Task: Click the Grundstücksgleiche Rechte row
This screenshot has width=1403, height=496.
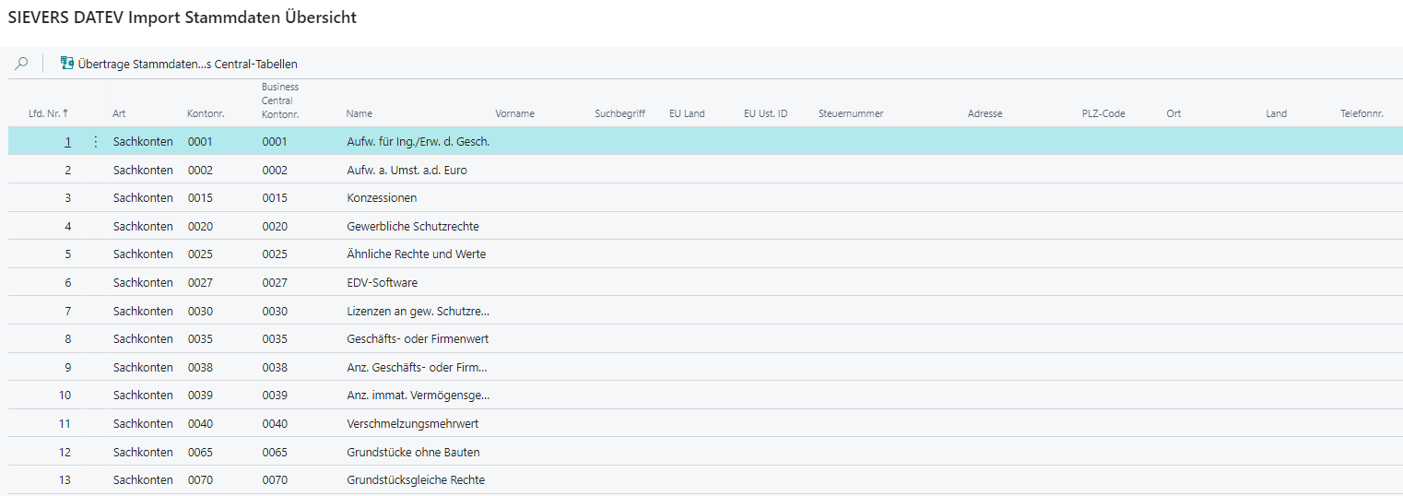Action: click(415, 480)
